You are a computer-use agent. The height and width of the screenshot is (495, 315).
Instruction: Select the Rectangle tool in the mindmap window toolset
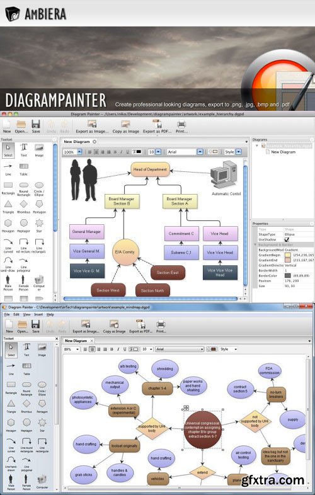[11, 387]
